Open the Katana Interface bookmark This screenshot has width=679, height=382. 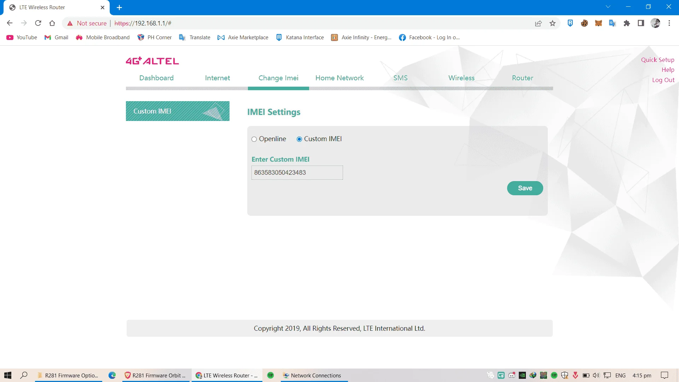(300, 37)
